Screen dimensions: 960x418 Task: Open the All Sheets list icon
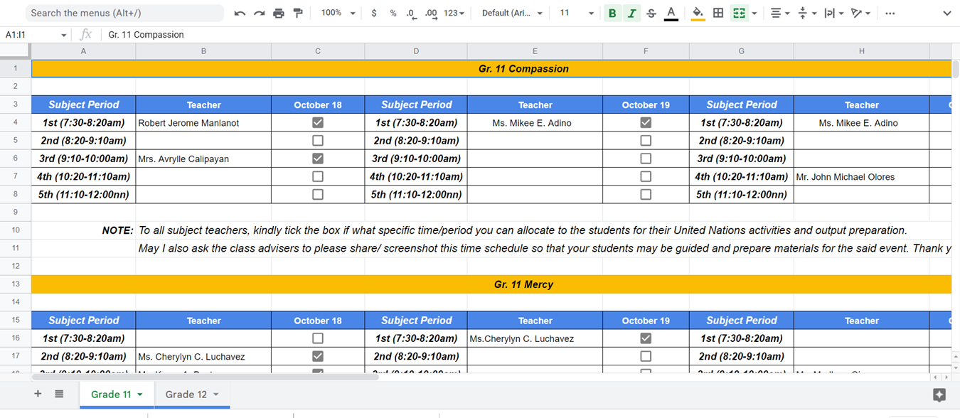click(x=59, y=394)
